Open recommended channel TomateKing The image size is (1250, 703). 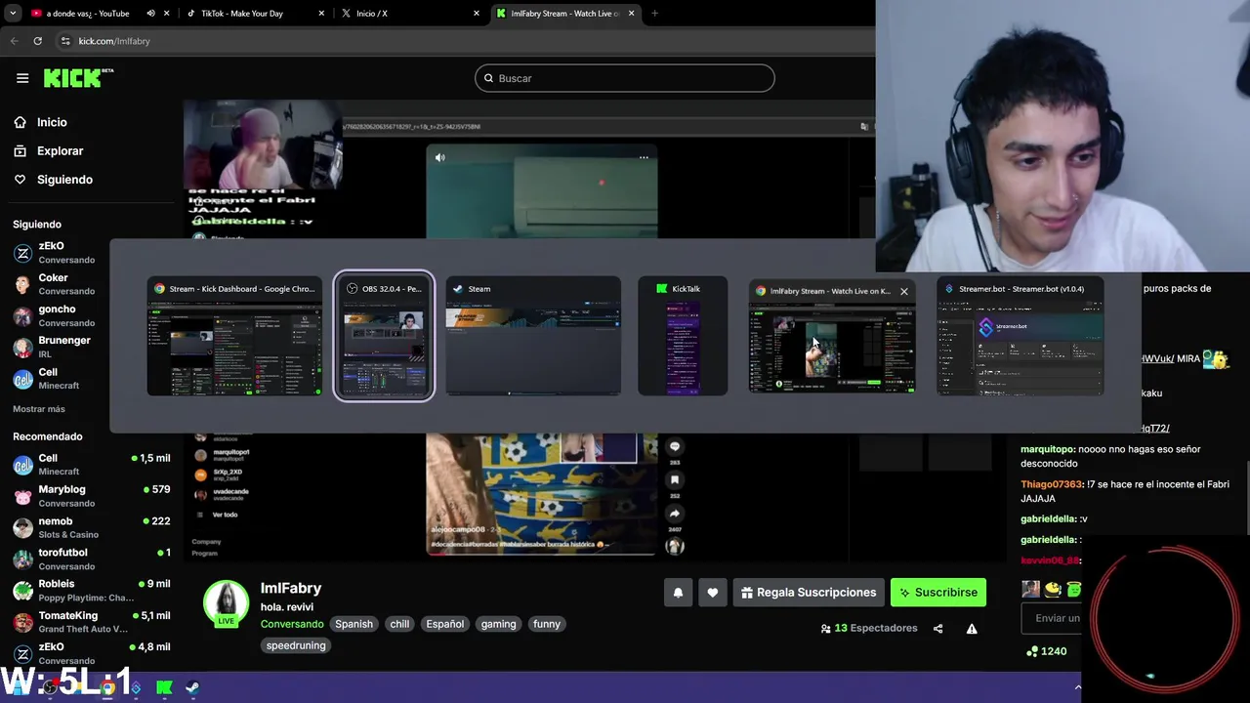pos(91,622)
